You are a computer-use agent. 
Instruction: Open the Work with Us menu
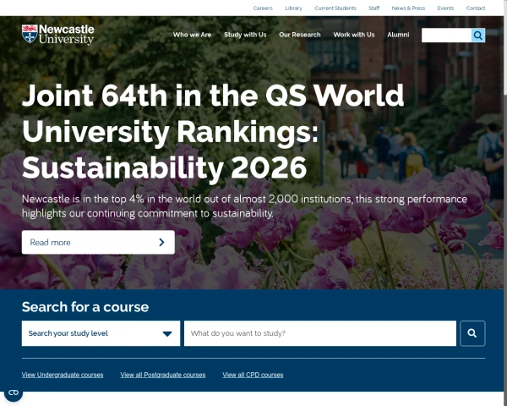(354, 35)
